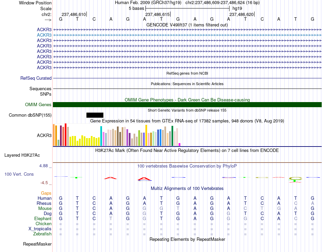The image size is (322, 252).
Task: Click the dark green bar in GTEx chart
Action: coord(172,136)
